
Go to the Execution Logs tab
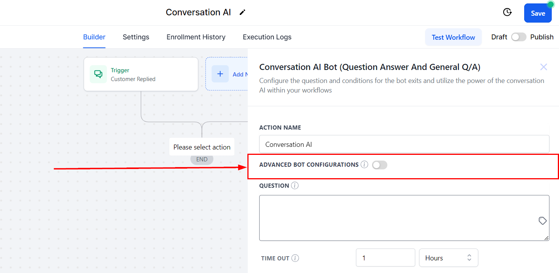point(267,37)
